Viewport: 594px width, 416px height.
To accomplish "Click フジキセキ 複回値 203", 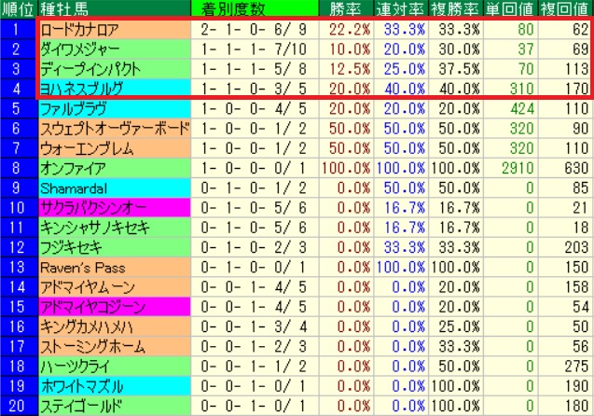I will click(566, 247).
